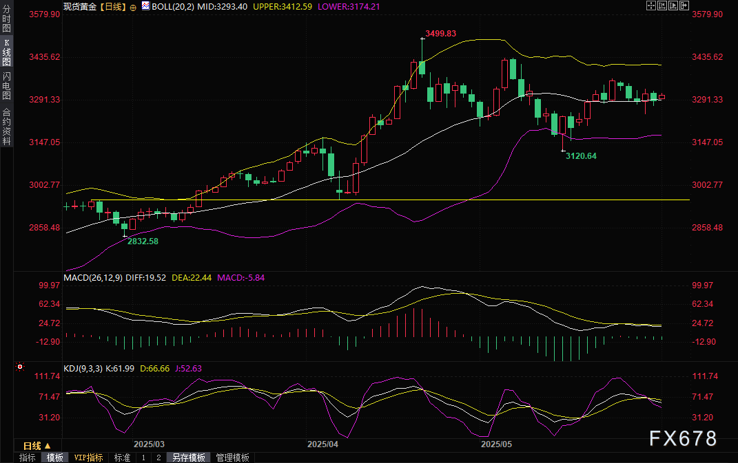The height and width of the screenshot is (463, 738).
Task: Click the expand panel arrow icon at top right
Action: tap(684, 6)
